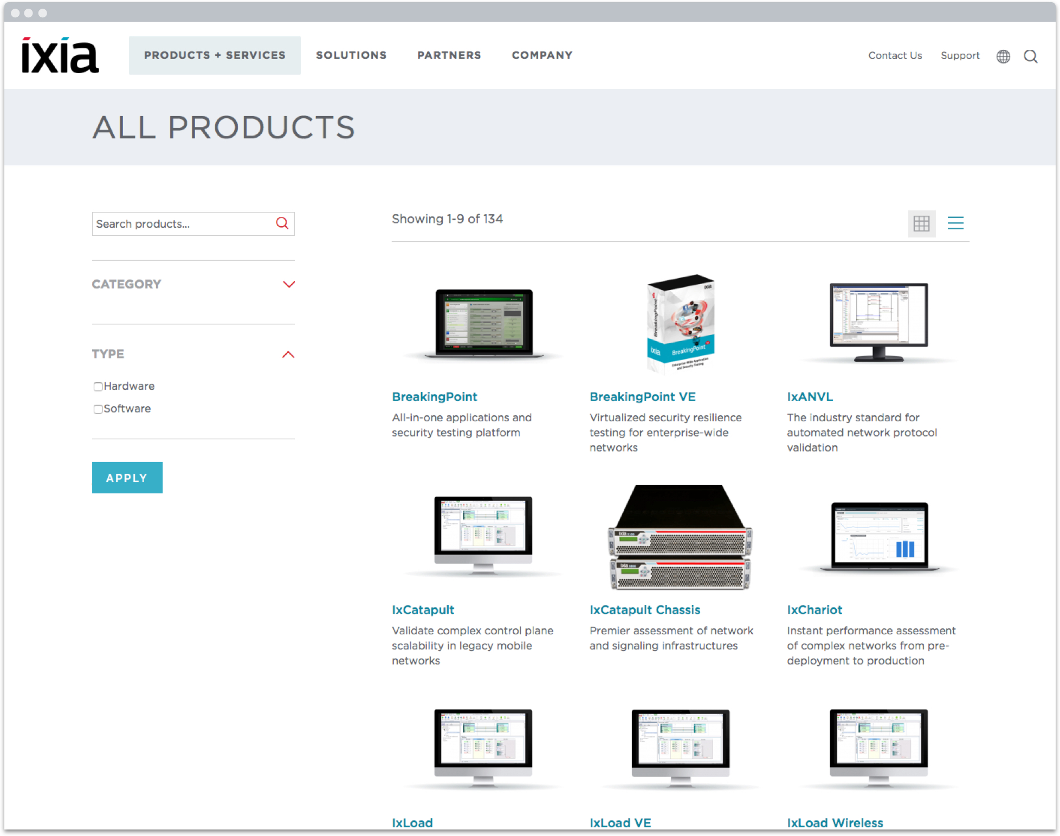Open the IxCatapult product link
This screenshot has height=836, width=1060.
pos(423,610)
